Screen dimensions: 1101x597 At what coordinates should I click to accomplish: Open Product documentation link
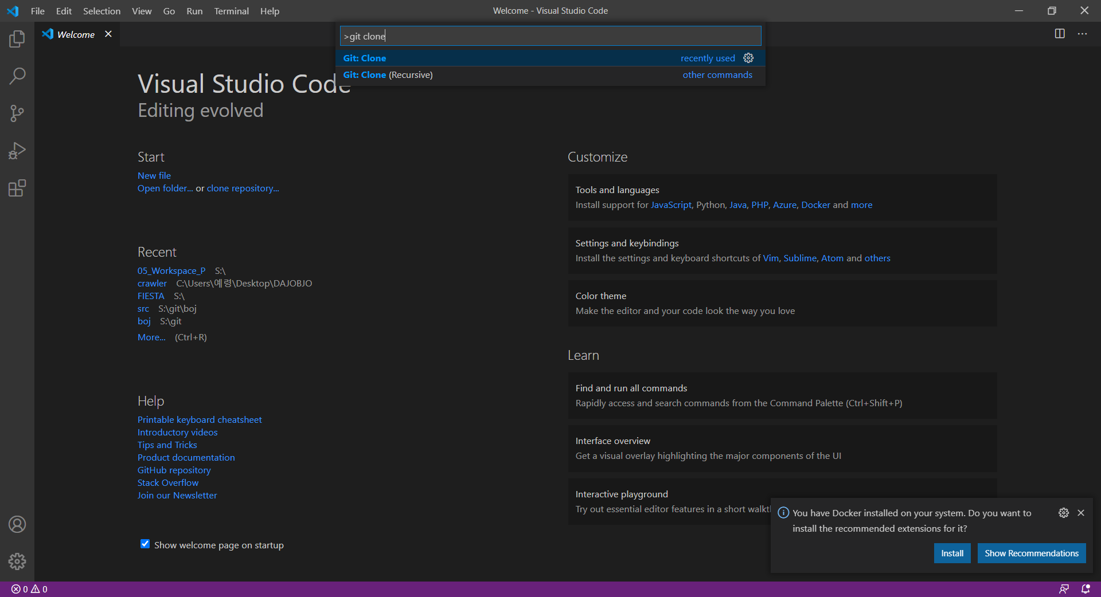pyautogui.click(x=186, y=457)
